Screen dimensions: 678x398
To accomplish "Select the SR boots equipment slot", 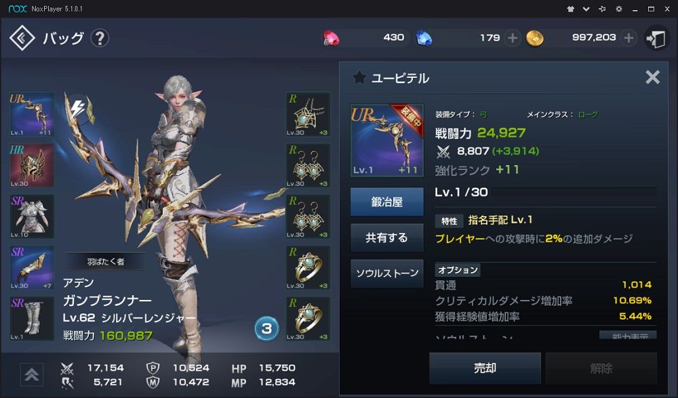I will (x=32, y=319).
